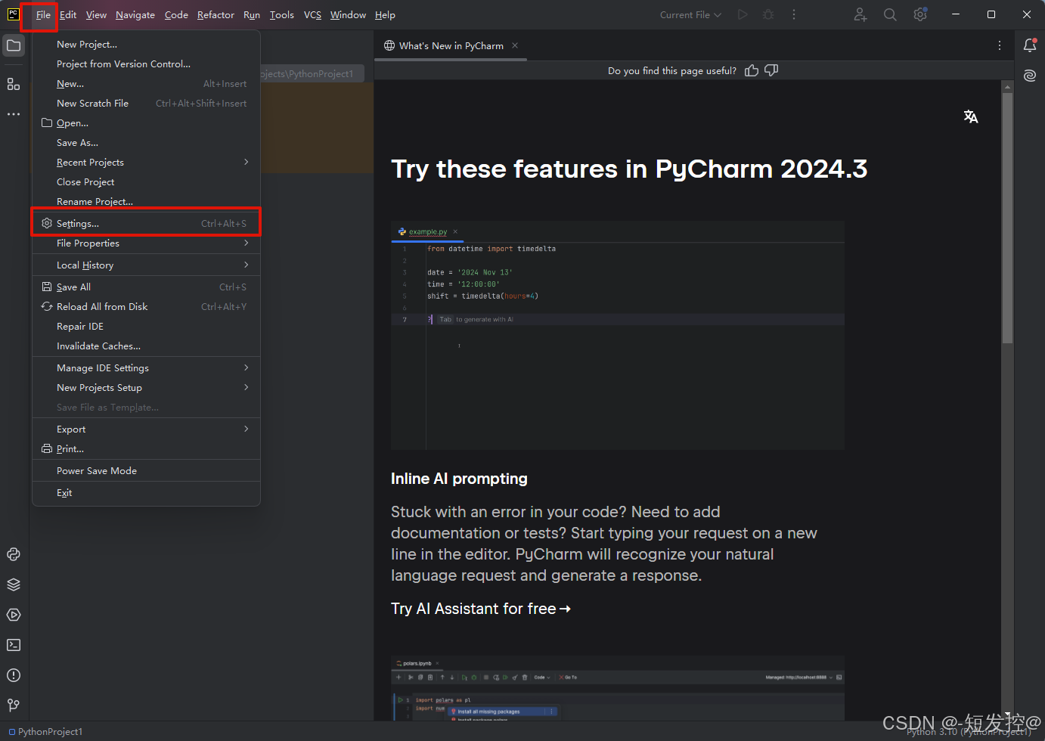This screenshot has width=1045, height=741.
Task: Open the Notifications bell panel
Action: pyautogui.click(x=1030, y=45)
